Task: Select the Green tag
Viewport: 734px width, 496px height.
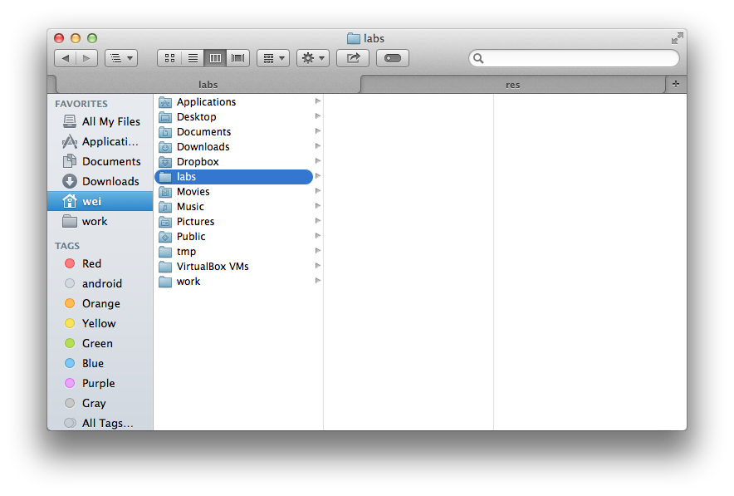Action: [x=100, y=343]
